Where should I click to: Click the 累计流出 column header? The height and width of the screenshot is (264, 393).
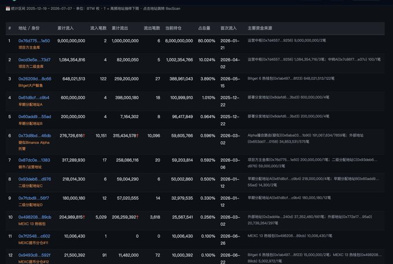click(x=120, y=28)
